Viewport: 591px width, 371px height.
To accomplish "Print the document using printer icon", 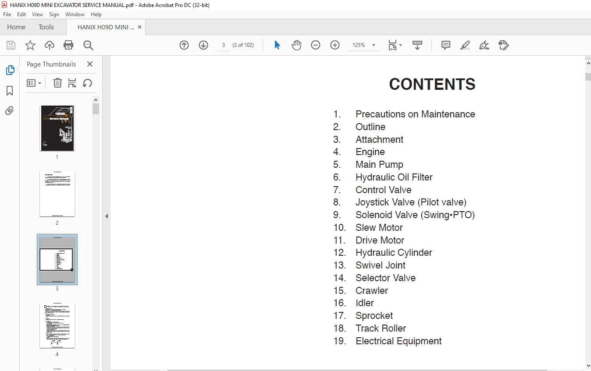I will (x=68, y=45).
